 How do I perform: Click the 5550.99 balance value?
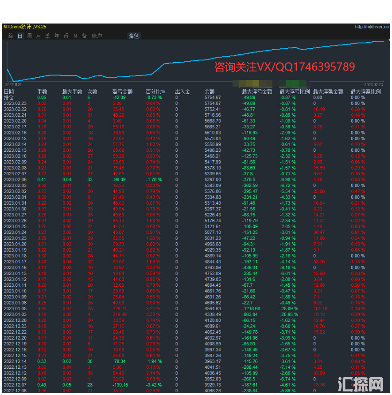click(213, 145)
